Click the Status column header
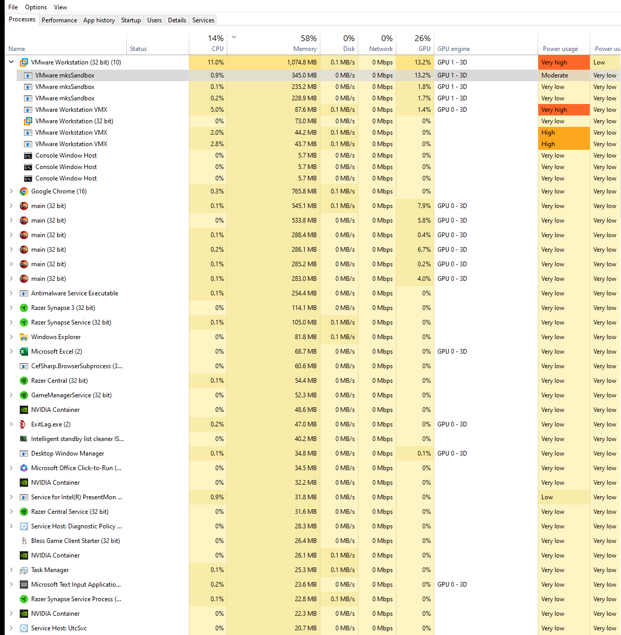The image size is (621, 635). (158, 44)
